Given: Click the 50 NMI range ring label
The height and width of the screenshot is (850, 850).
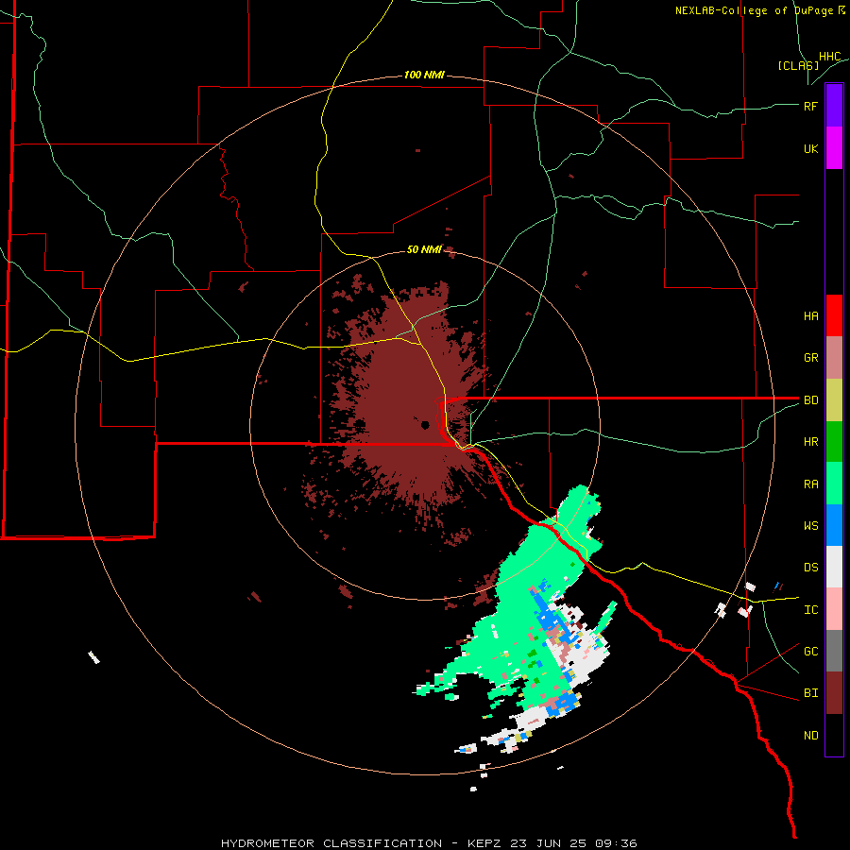Looking at the screenshot, I should click(x=424, y=249).
